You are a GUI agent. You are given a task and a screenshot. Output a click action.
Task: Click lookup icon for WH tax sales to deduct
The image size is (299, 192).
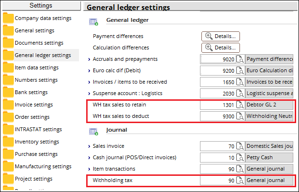pos(240,116)
